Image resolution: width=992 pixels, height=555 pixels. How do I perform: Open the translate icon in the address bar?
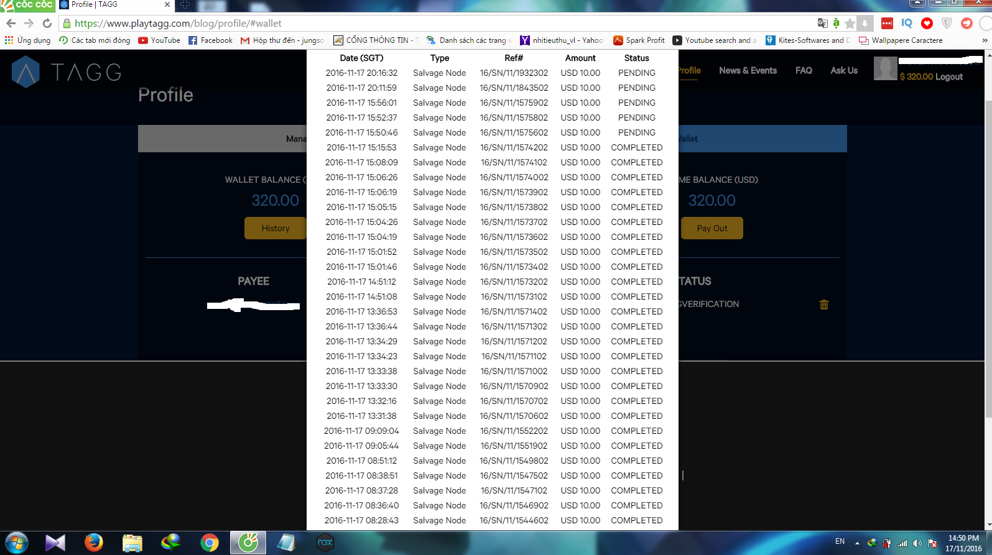tap(822, 23)
